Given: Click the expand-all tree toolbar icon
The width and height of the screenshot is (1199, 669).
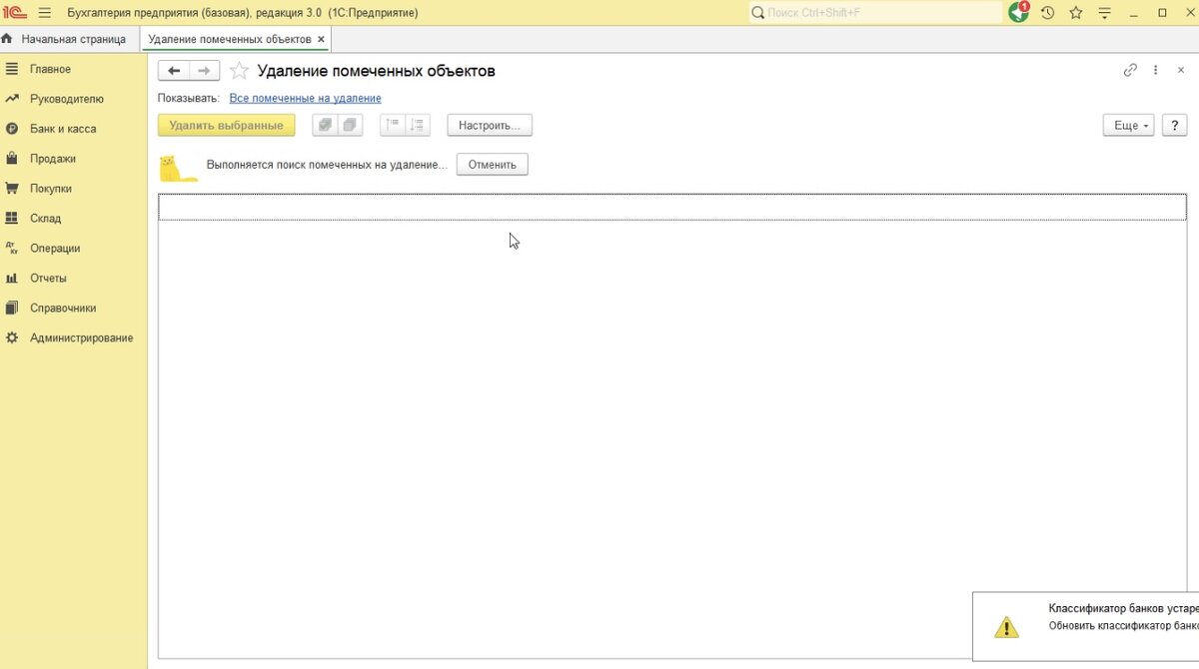Looking at the screenshot, I should (418, 126).
